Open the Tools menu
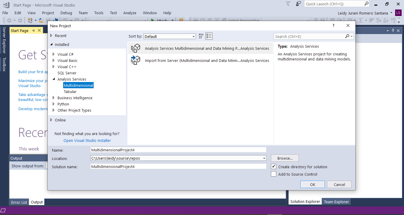Screen dimensions: 404x215 coord(99,13)
